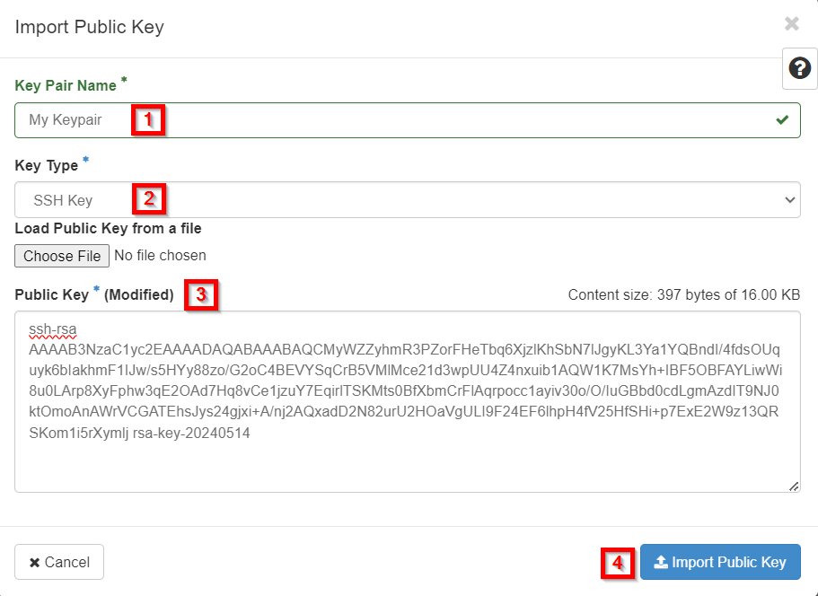Image resolution: width=818 pixels, height=596 pixels.
Task: Click inside the Public Key text area
Action: 408,401
